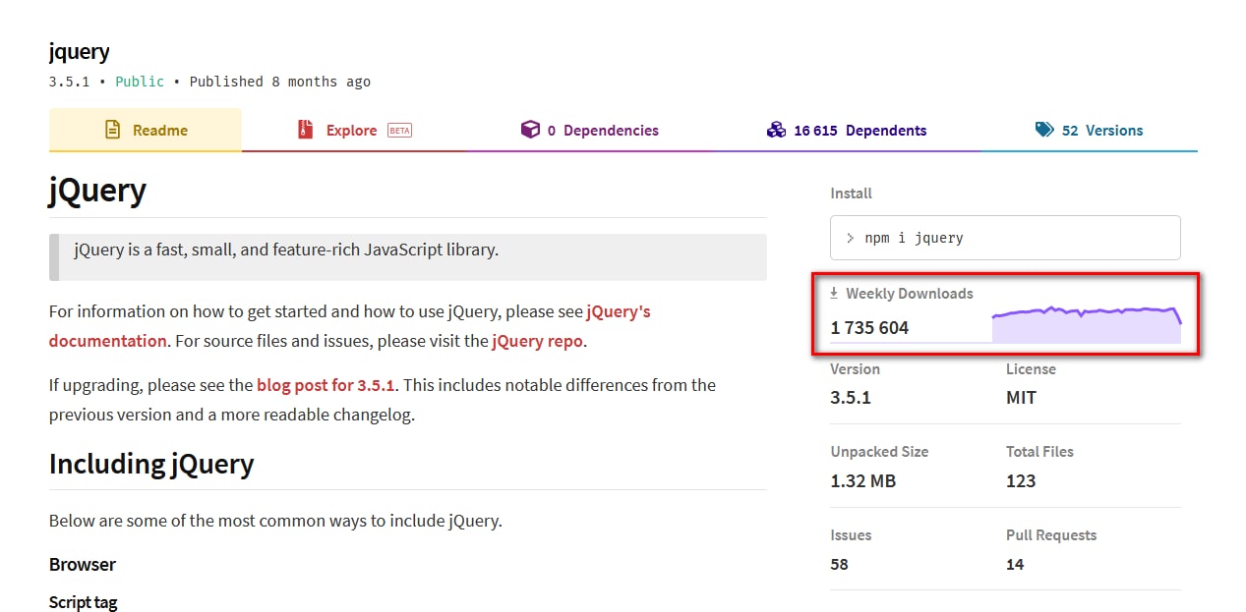Open the jQuery repo link

tap(538, 341)
